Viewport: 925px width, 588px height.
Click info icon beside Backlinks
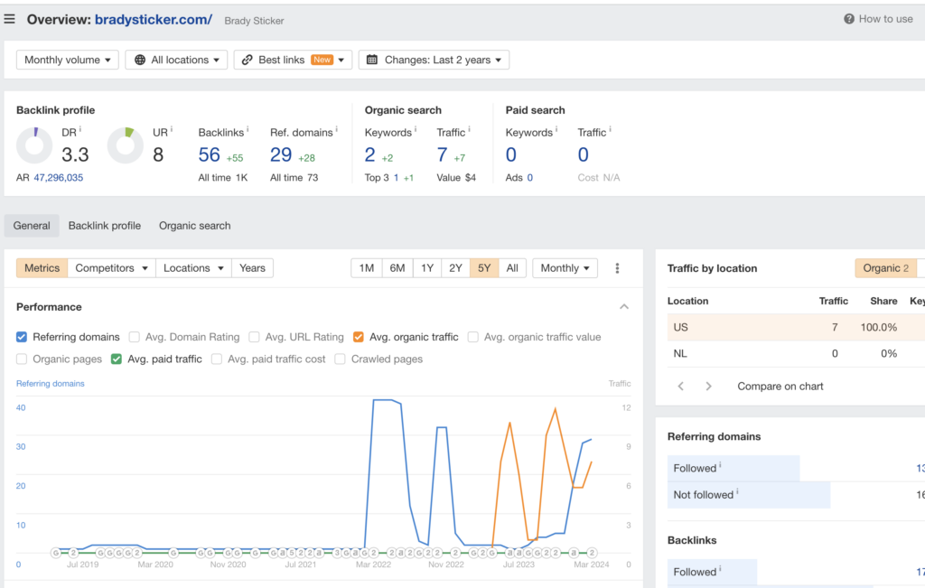(x=248, y=129)
